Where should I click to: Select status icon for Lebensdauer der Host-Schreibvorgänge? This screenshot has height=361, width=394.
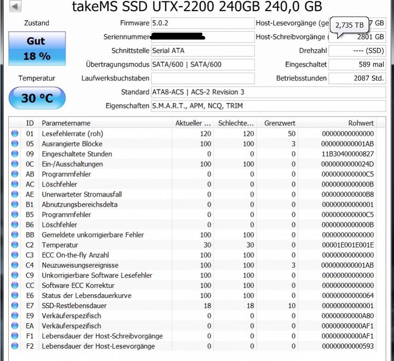pyautogui.click(x=15, y=336)
